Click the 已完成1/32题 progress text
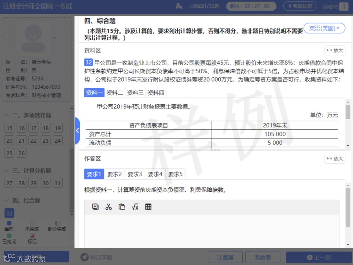This screenshot has height=265, width=353. point(204,6)
